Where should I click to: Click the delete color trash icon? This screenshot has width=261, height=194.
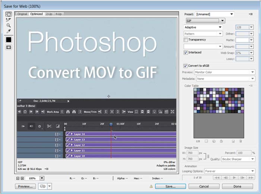tap(240, 141)
